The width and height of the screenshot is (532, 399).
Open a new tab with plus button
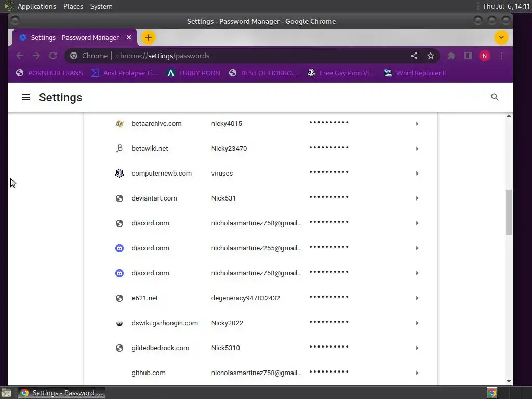click(148, 37)
